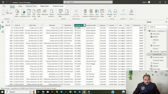Open Task View on the taskbar
The height and width of the screenshot is (94, 168).
(x=38, y=92)
